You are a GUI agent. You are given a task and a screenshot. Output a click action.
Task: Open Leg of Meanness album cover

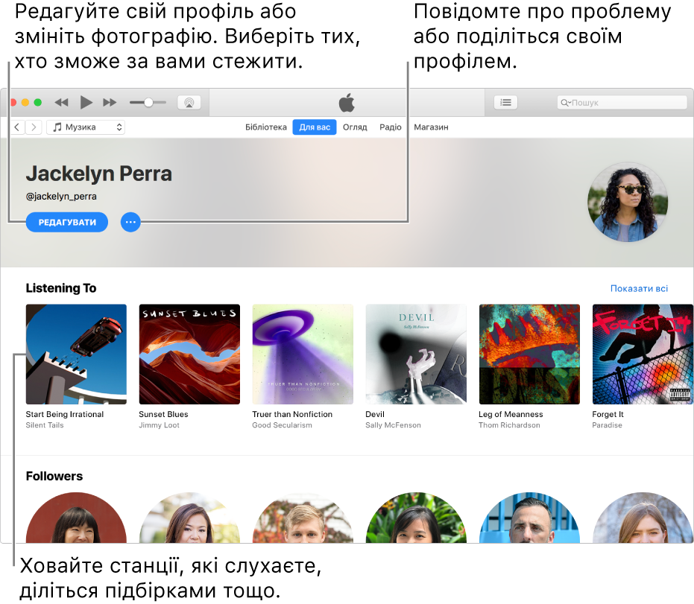(529, 355)
